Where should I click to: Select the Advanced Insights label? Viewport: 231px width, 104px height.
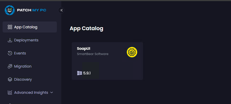click(31, 92)
